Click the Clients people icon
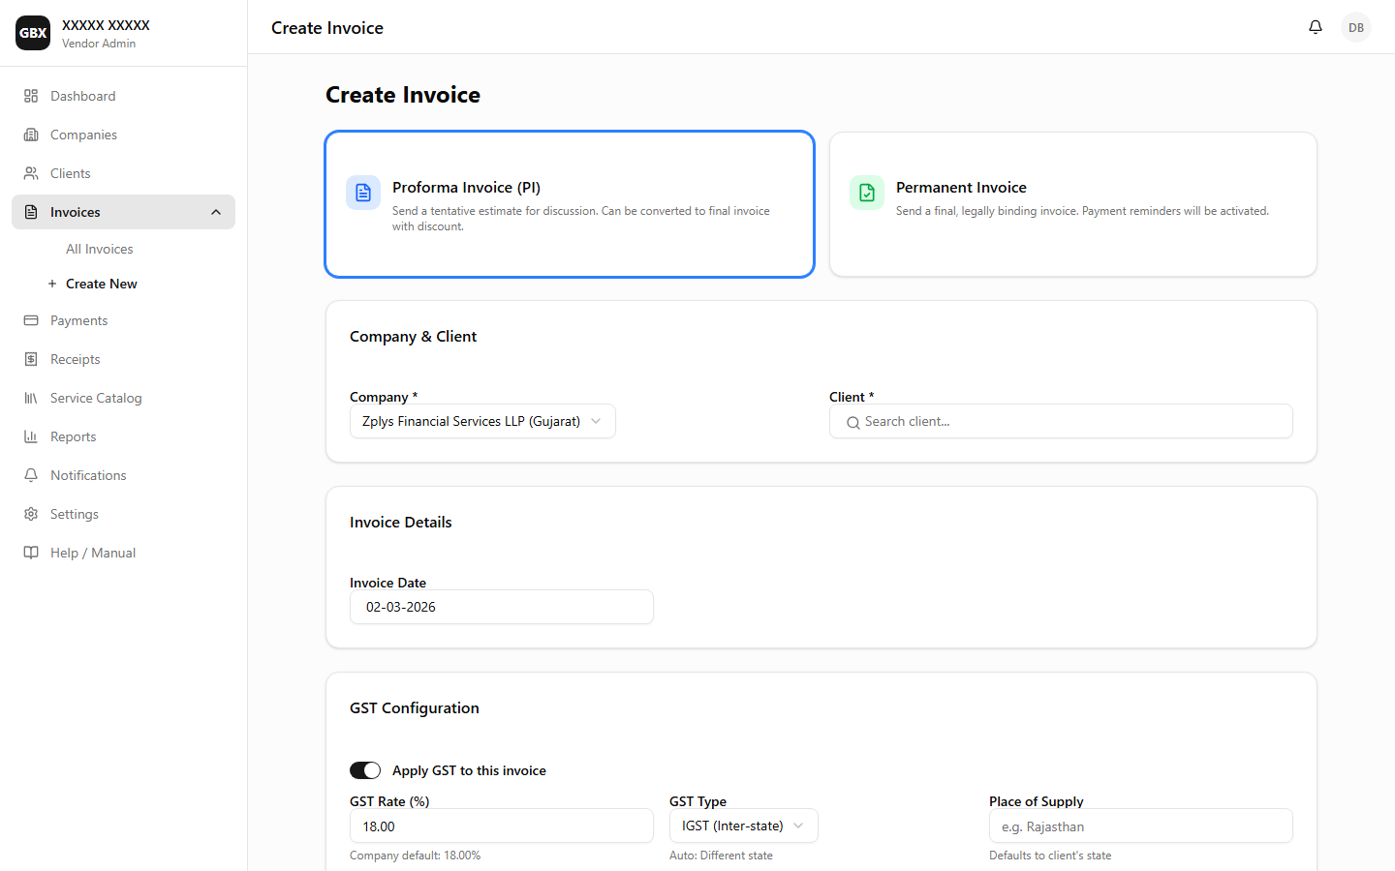1395x871 pixels. point(31,173)
